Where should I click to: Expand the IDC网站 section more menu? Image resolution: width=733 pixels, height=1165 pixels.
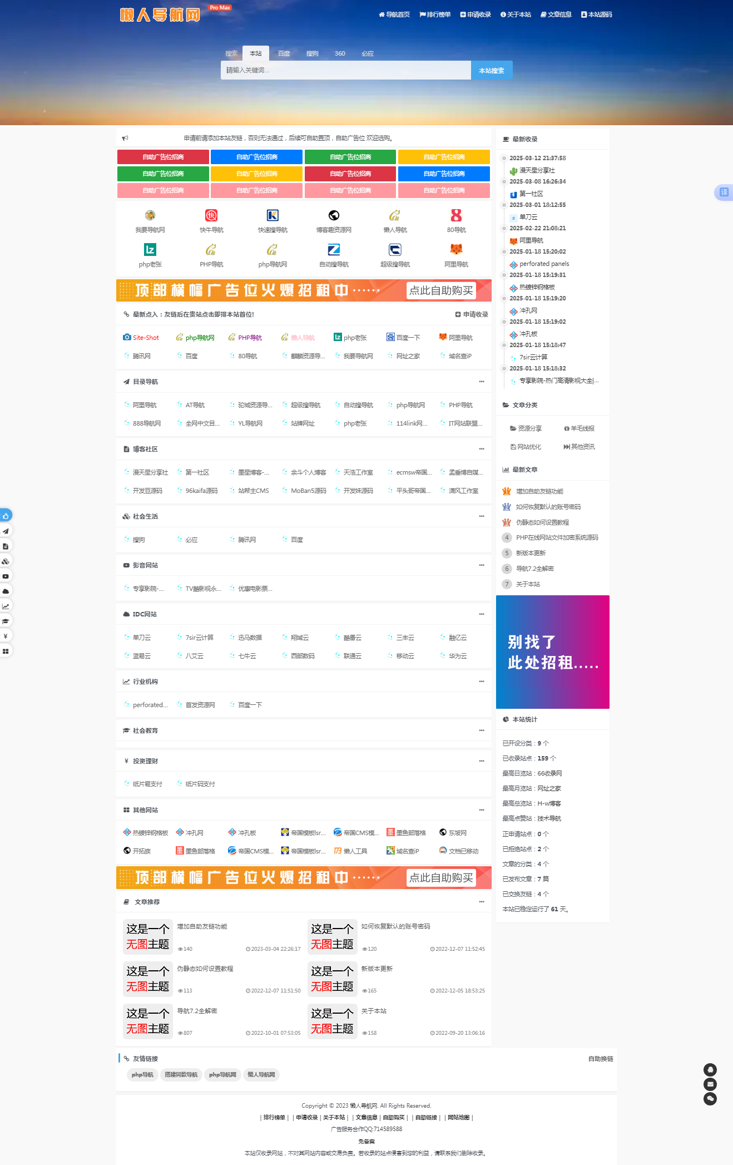tap(482, 614)
